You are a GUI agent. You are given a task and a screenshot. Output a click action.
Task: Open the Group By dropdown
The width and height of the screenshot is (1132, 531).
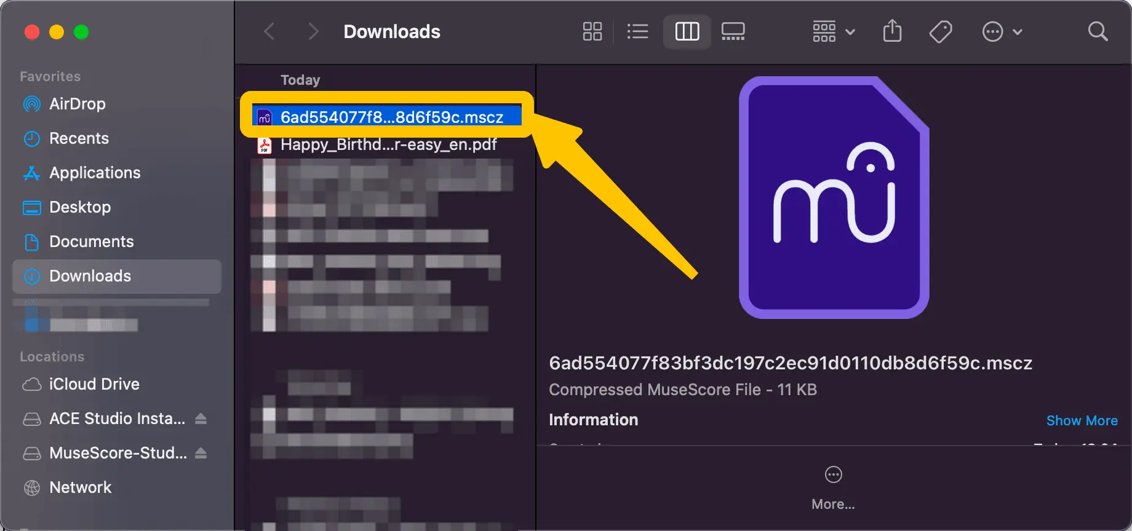tap(834, 31)
